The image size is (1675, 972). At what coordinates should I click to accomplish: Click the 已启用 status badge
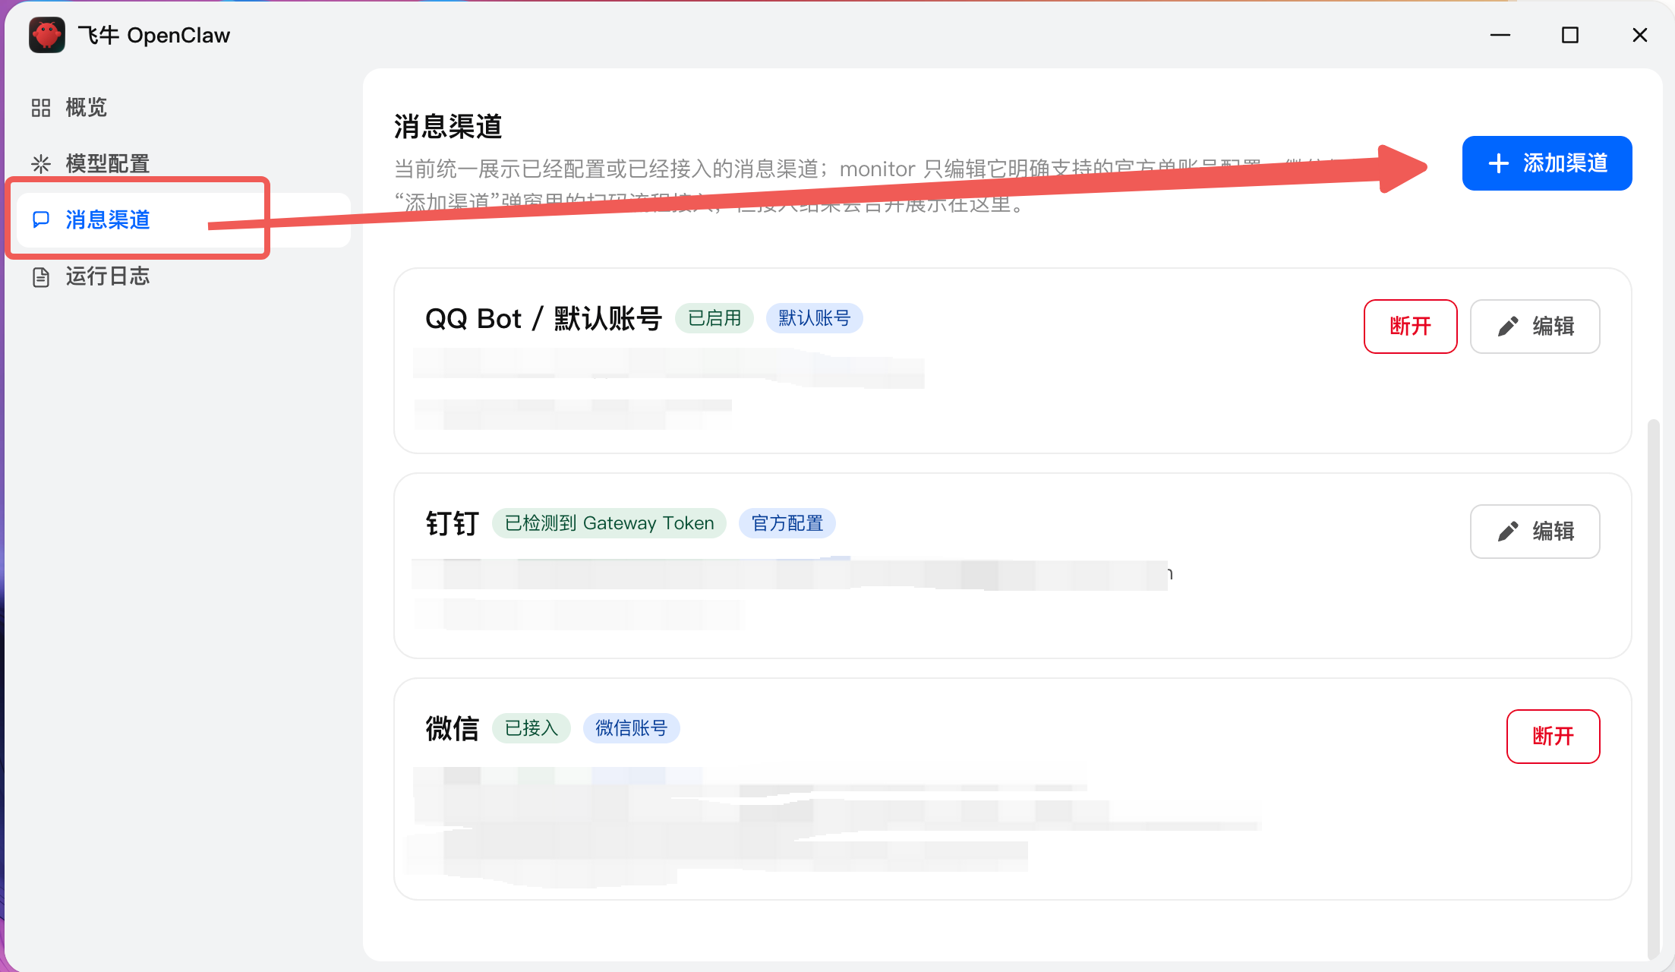click(x=714, y=318)
